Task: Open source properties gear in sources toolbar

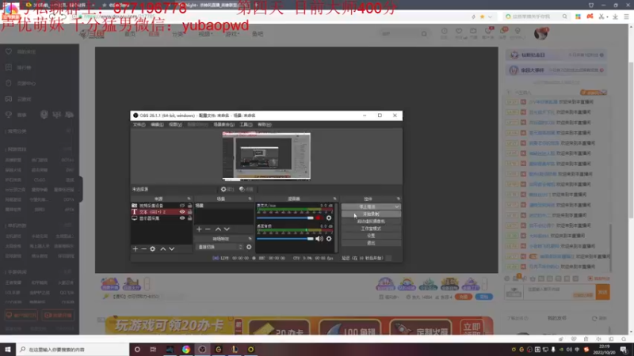Action: click(x=152, y=248)
